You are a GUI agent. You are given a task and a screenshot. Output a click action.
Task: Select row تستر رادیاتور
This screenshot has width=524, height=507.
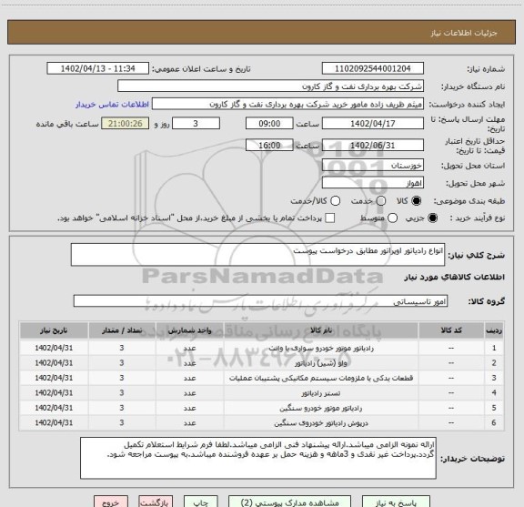click(261, 393)
